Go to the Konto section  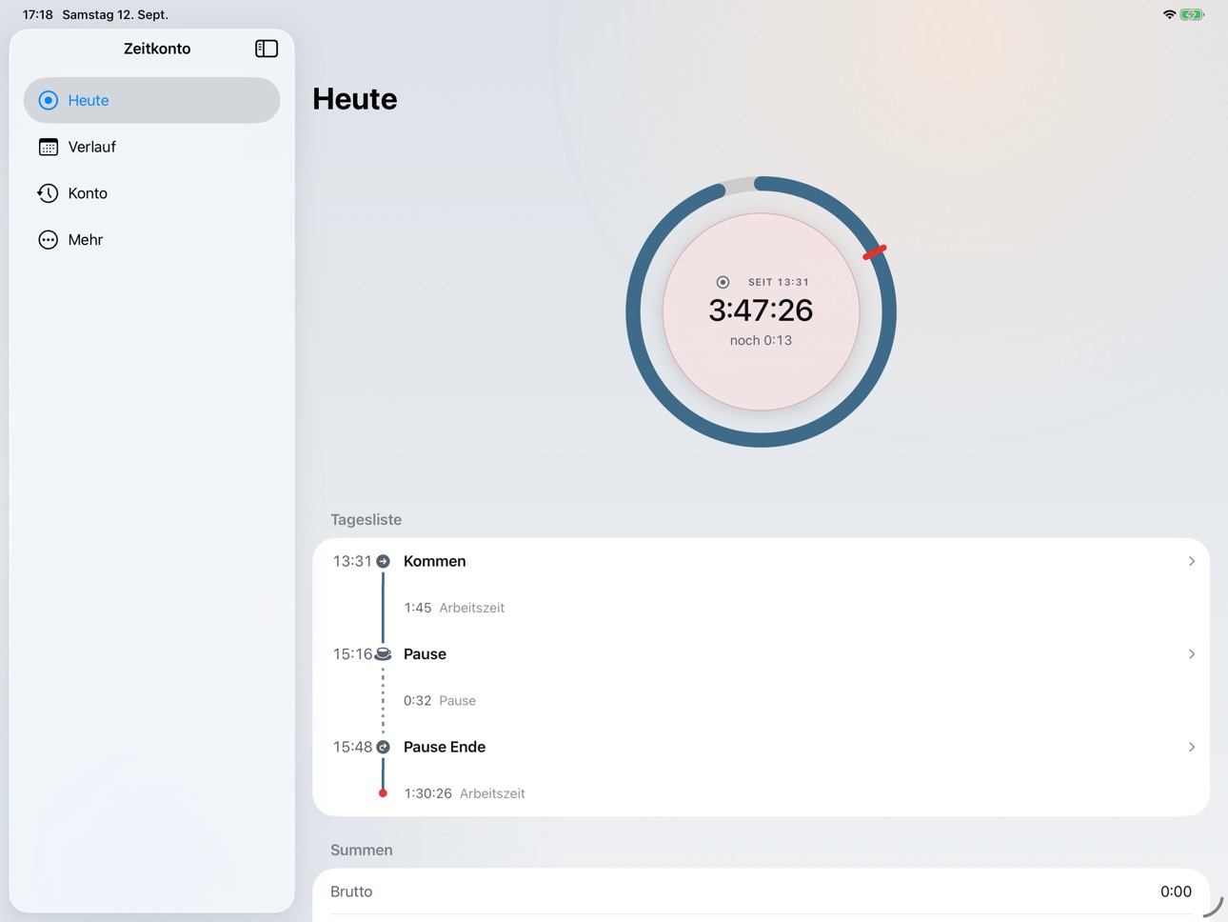point(152,193)
